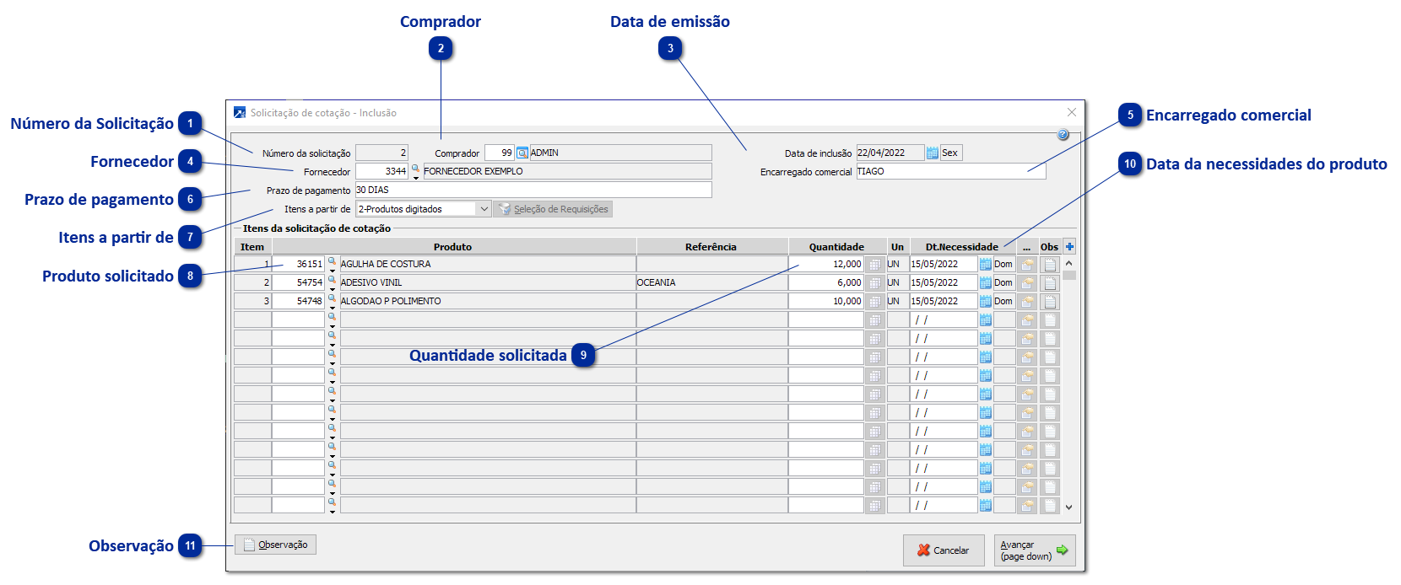
Task: Click magnifier lookup beside Fornecedor code 3344
Action: [415, 168]
